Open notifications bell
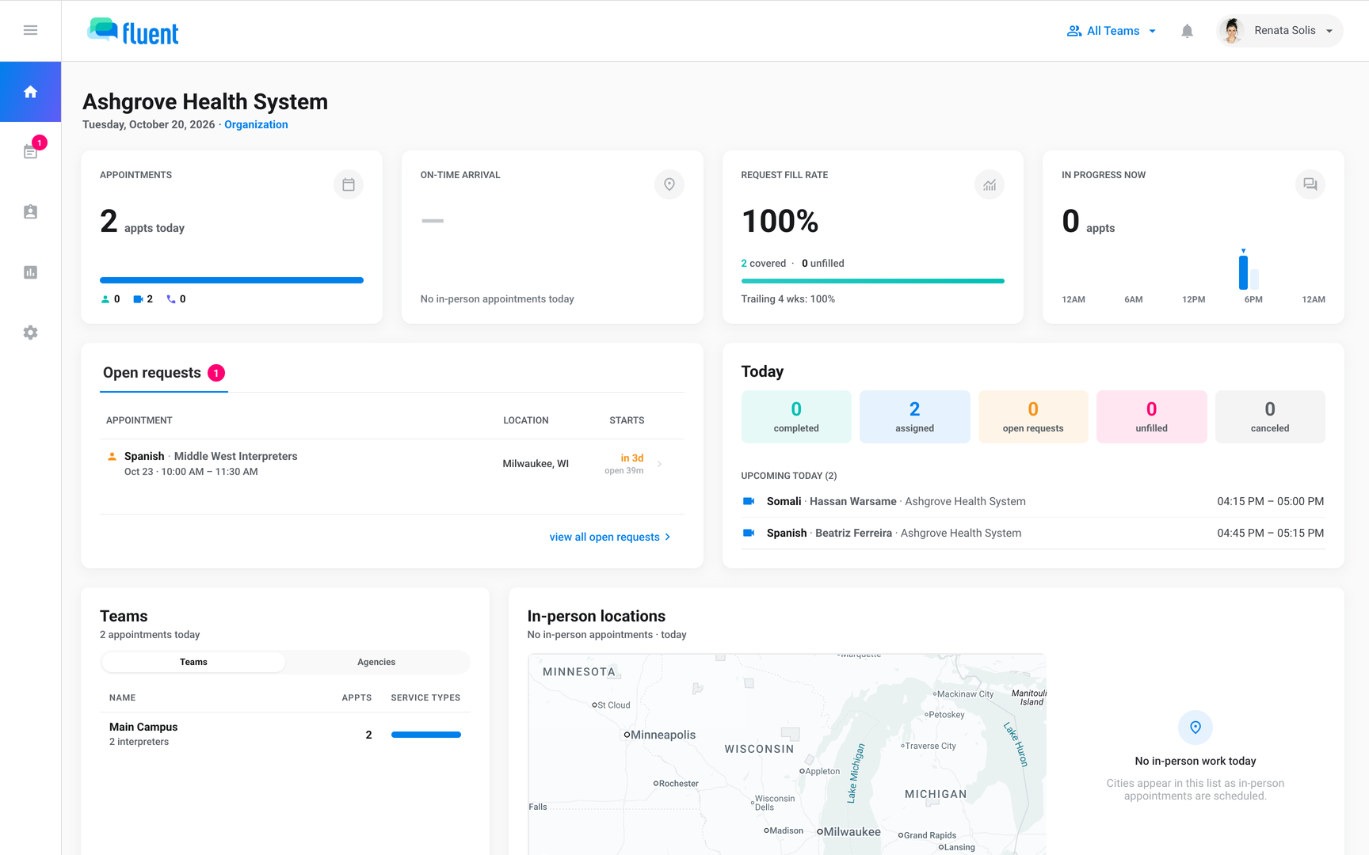 point(1187,31)
